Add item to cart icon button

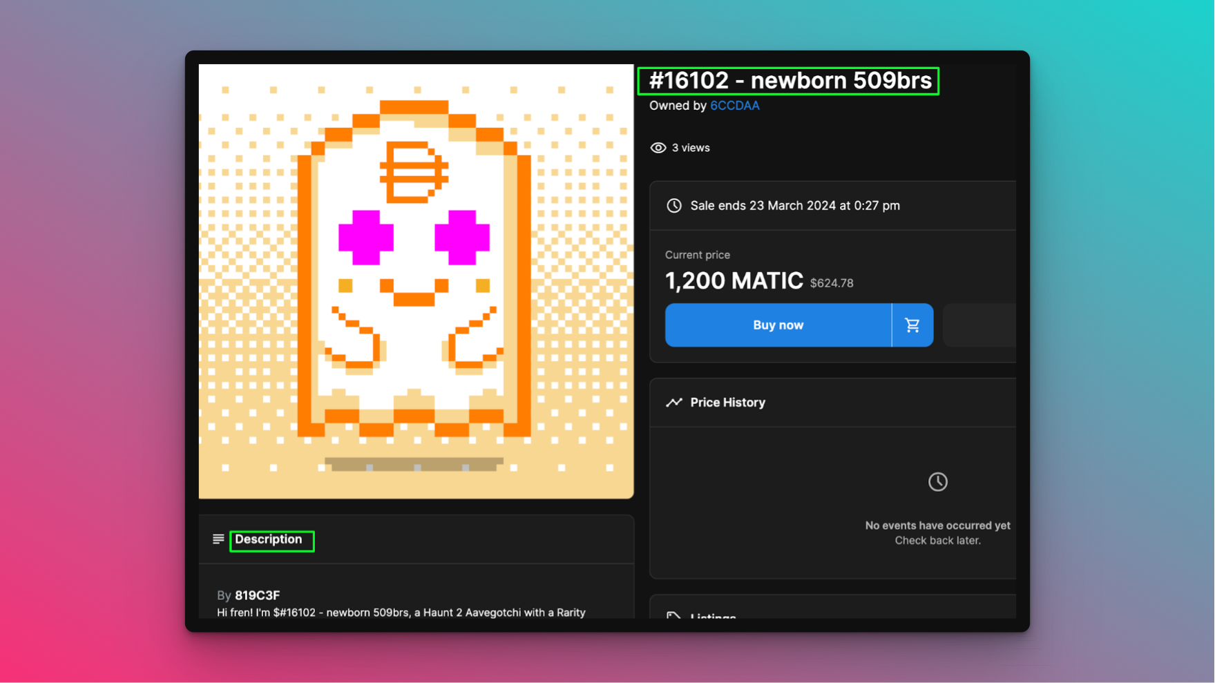tap(912, 325)
